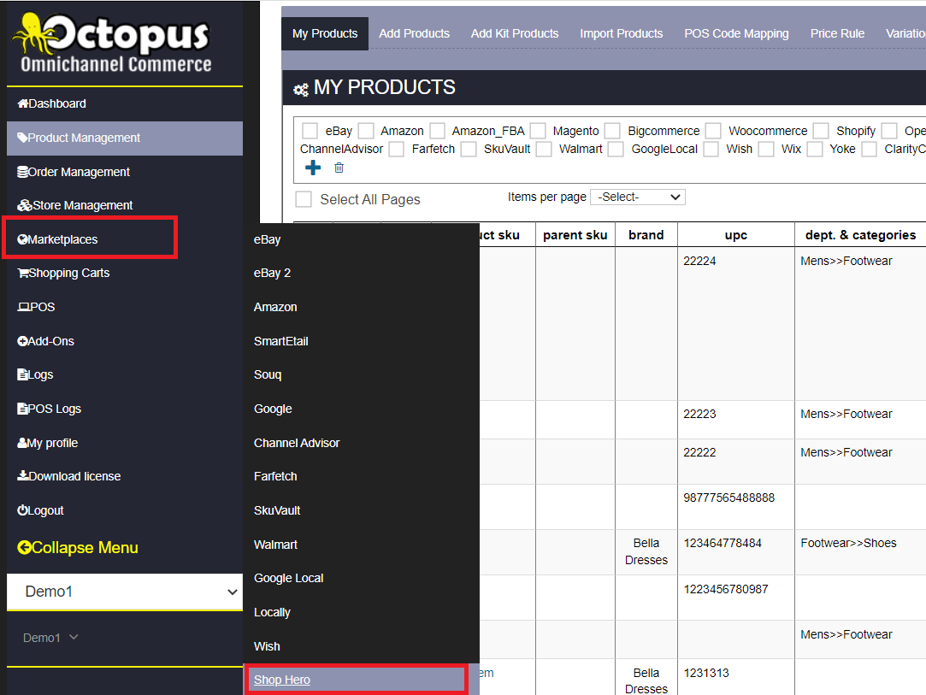Image resolution: width=926 pixels, height=695 pixels.
Task: Click the POS Logs document icon
Action: pyautogui.click(x=22, y=409)
